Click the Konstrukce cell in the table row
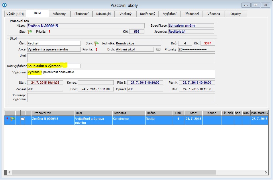Screen dimensions: 273x180 pyautogui.click(x=129, y=120)
